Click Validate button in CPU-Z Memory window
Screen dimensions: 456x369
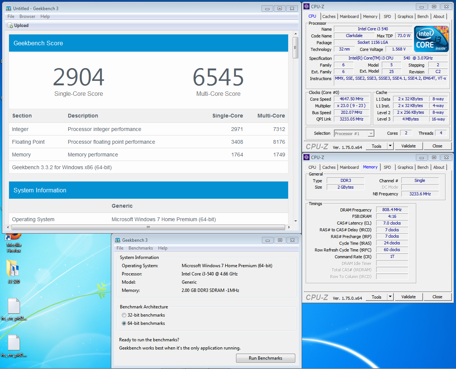click(408, 297)
